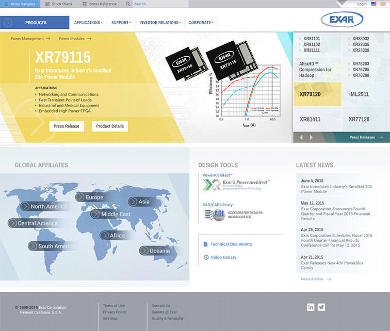390x331 pixels.
Task: Click the LinkedIn icon in the footer
Action: [x=311, y=307]
